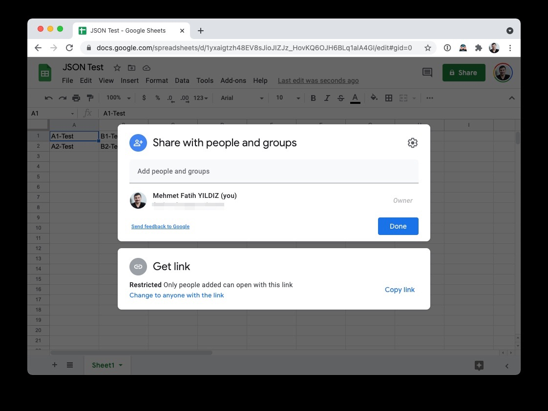Toggle bold formatting
Viewport: 548px width, 411px height.
313,98
